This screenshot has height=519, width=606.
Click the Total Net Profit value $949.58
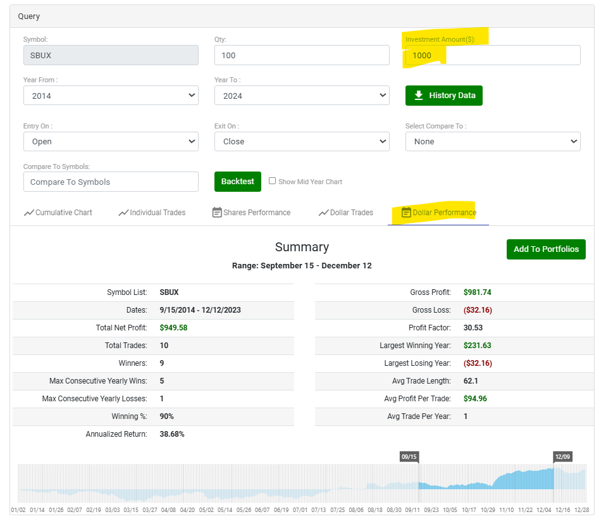coord(173,328)
